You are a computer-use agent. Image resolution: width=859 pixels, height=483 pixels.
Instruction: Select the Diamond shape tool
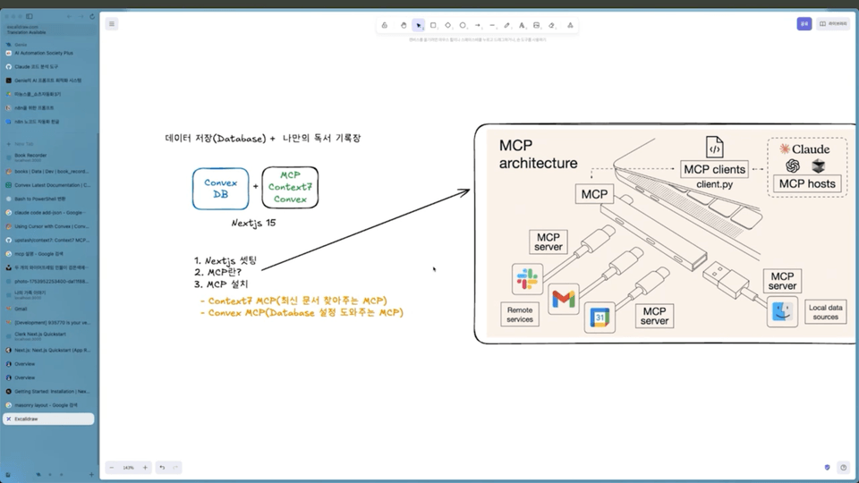[x=448, y=25]
